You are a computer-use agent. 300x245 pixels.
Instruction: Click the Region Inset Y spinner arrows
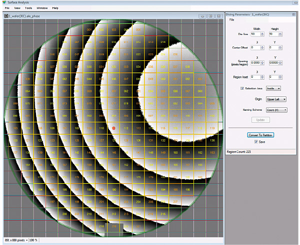(280, 77)
